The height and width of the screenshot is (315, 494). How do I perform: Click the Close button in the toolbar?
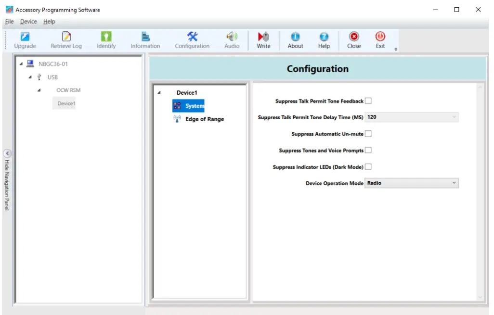pyautogui.click(x=354, y=39)
